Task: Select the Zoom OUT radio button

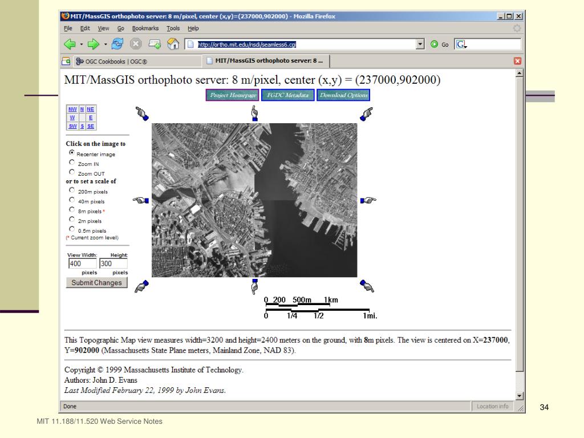Action: (x=72, y=172)
